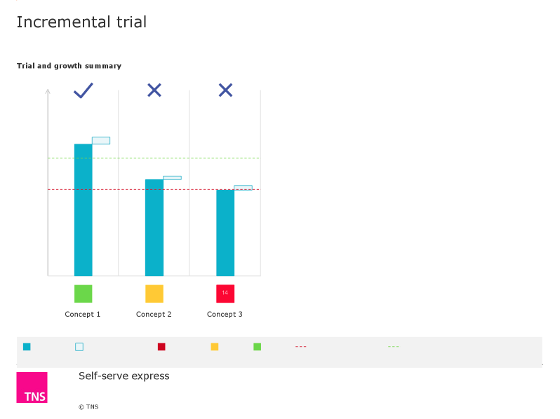The width and height of the screenshot is (560, 419).
Task: Click the checkmark icon above Concept 1
Action: (x=84, y=90)
